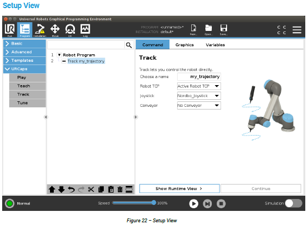Click Show Runtime View button
Viewport: 308px width, 225px height.
tap(179, 189)
